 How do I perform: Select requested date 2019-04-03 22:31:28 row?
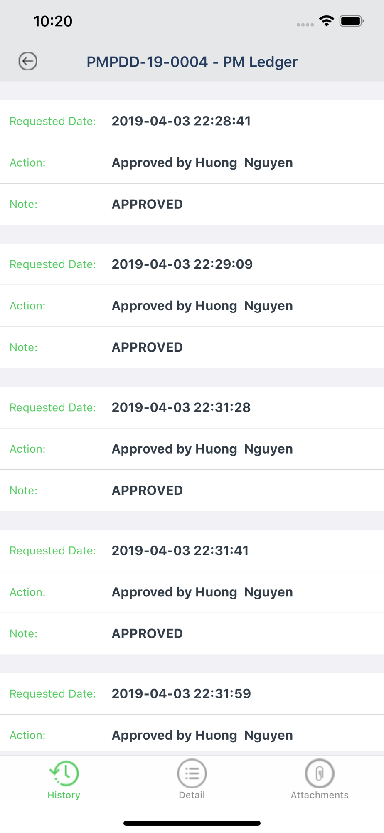tap(181, 407)
